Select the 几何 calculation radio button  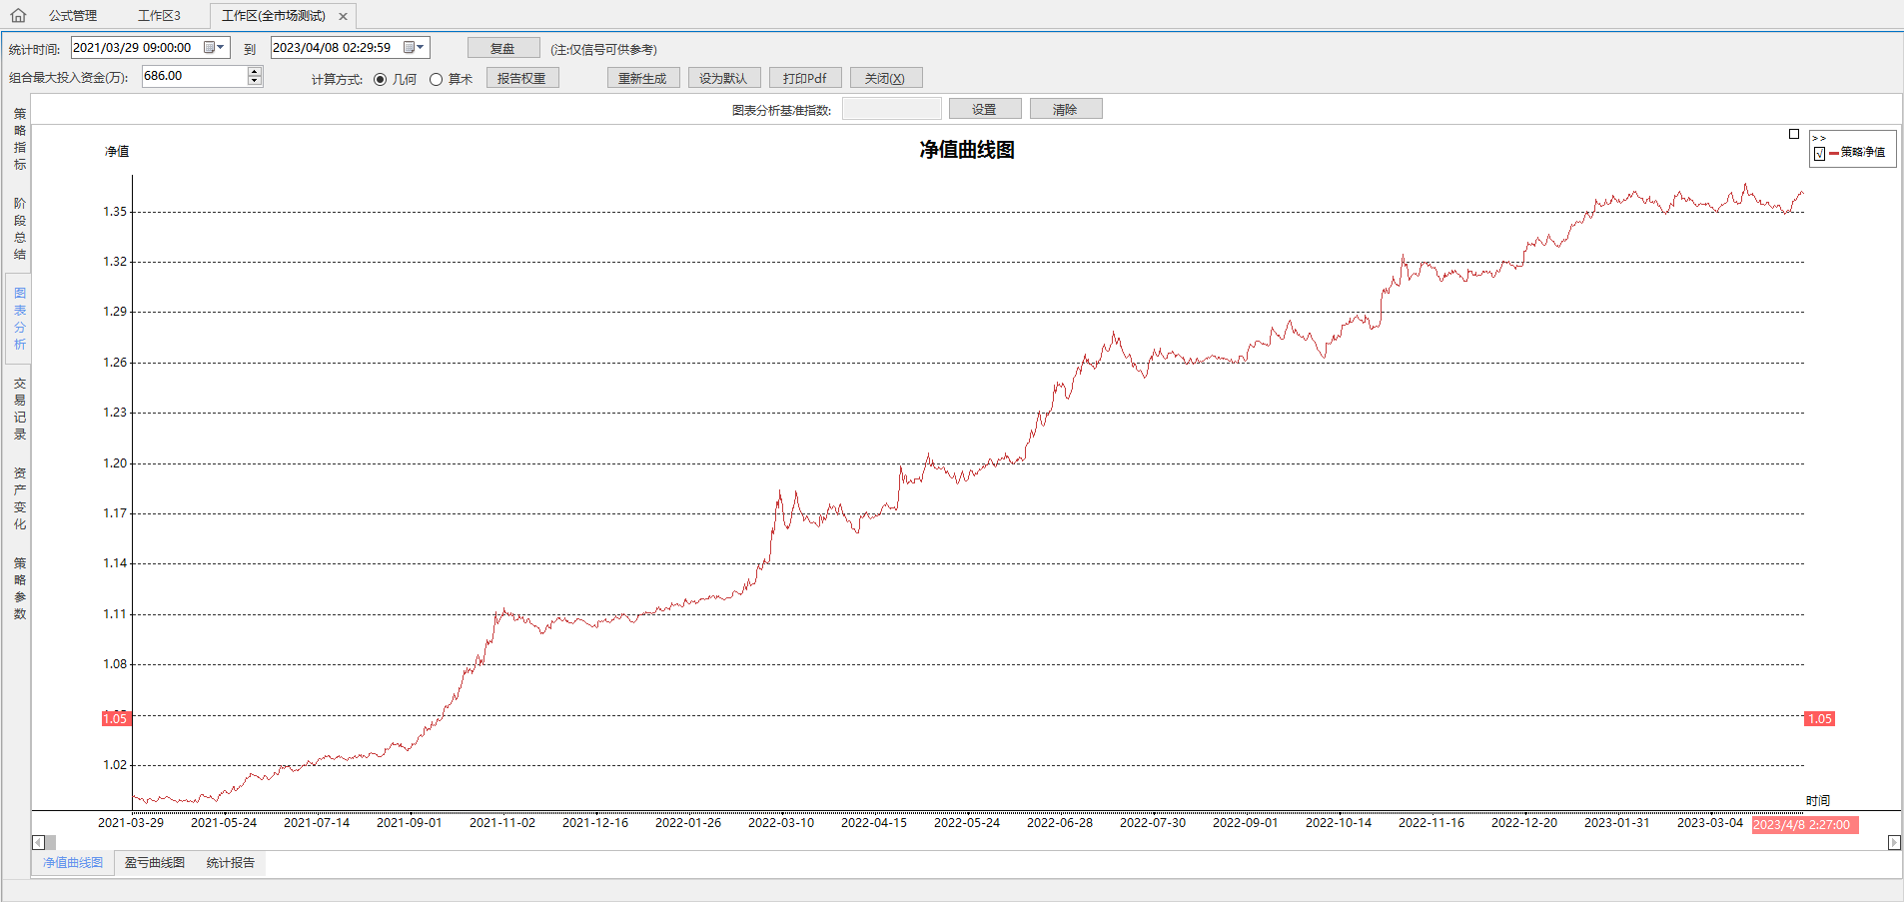coord(381,79)
